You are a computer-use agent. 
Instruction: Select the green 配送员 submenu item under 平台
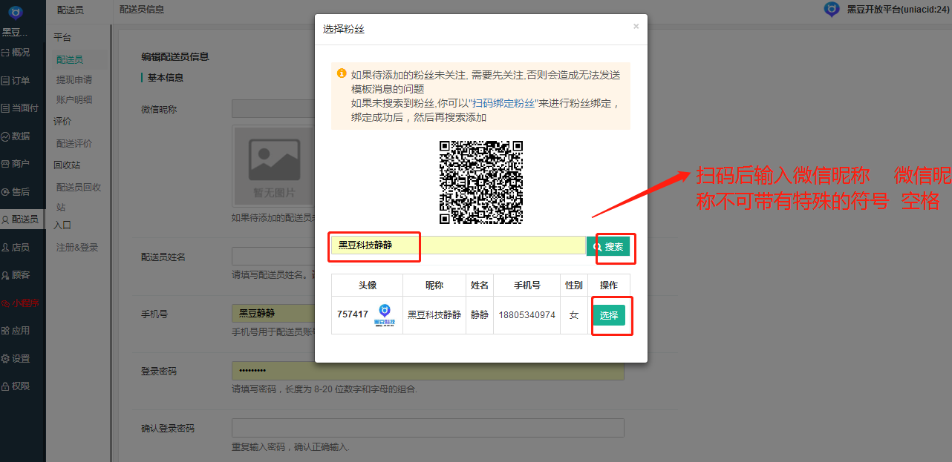click(70, 59)
